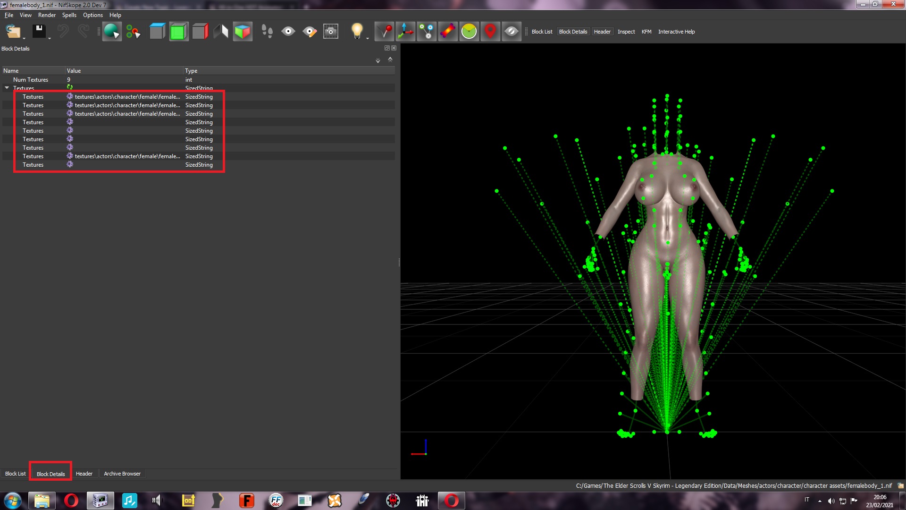This screenshot has width=906, height=510.
Task: Click the Header toolbar button
Action: pyautogui.click(x=602, y=32)
